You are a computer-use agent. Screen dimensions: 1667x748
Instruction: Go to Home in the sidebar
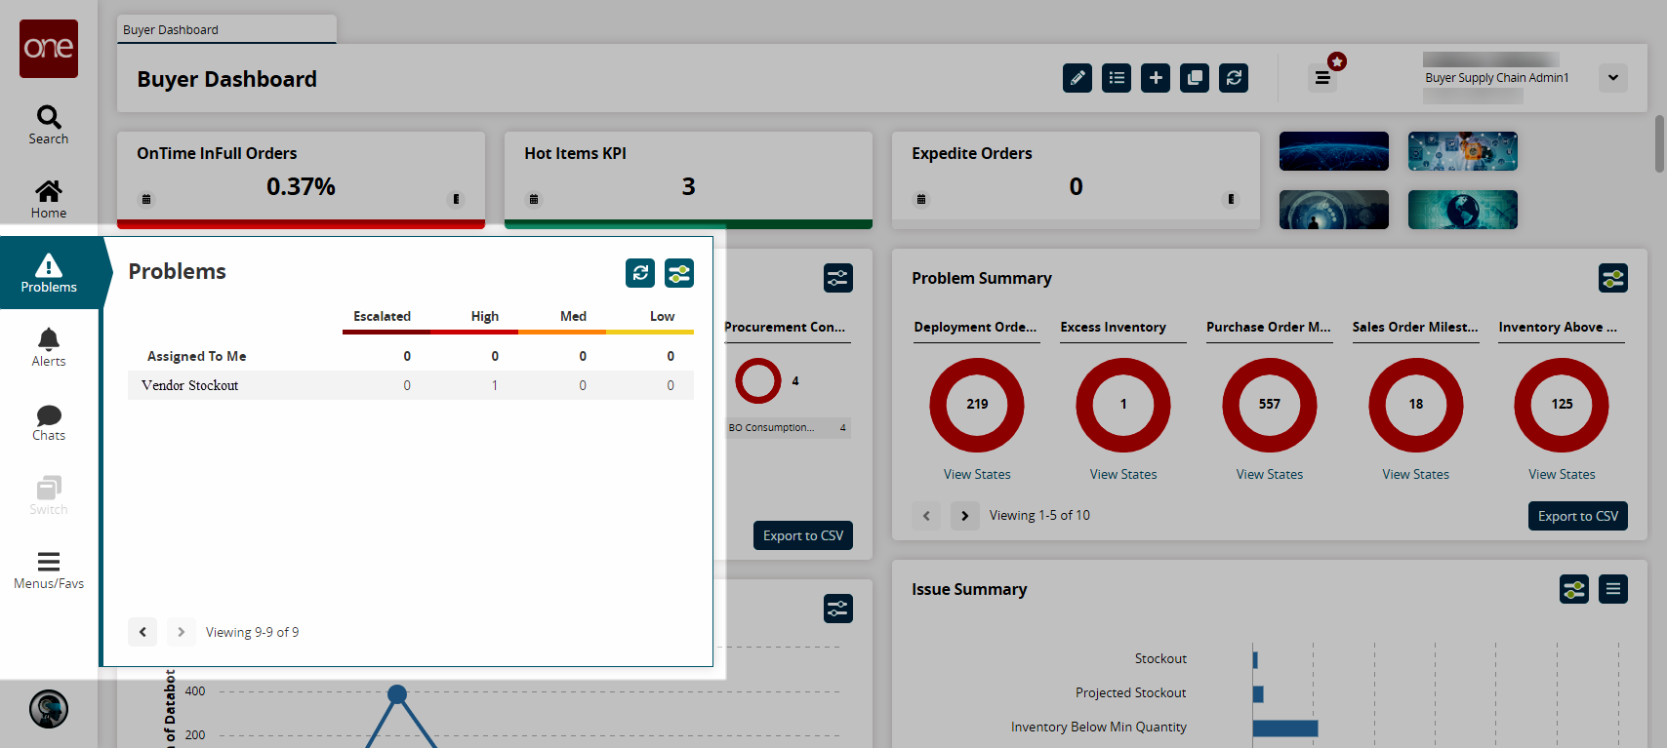pos(49,199)
